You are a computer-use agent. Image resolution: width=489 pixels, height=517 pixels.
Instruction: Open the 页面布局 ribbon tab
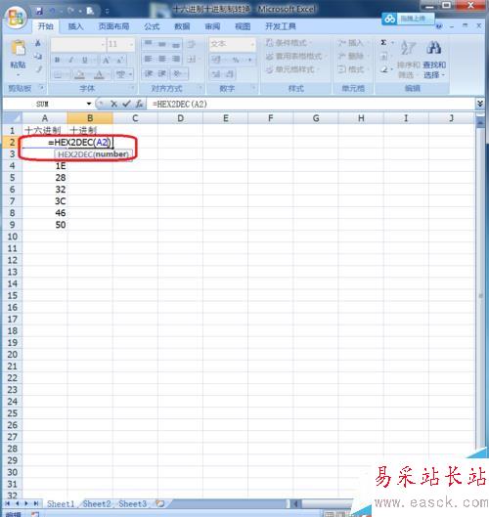tap(113, 26)
